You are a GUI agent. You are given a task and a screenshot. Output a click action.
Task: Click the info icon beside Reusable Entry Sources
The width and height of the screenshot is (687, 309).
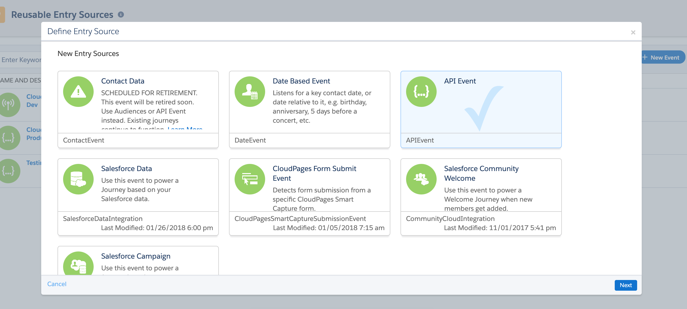[x=121, y=15]
